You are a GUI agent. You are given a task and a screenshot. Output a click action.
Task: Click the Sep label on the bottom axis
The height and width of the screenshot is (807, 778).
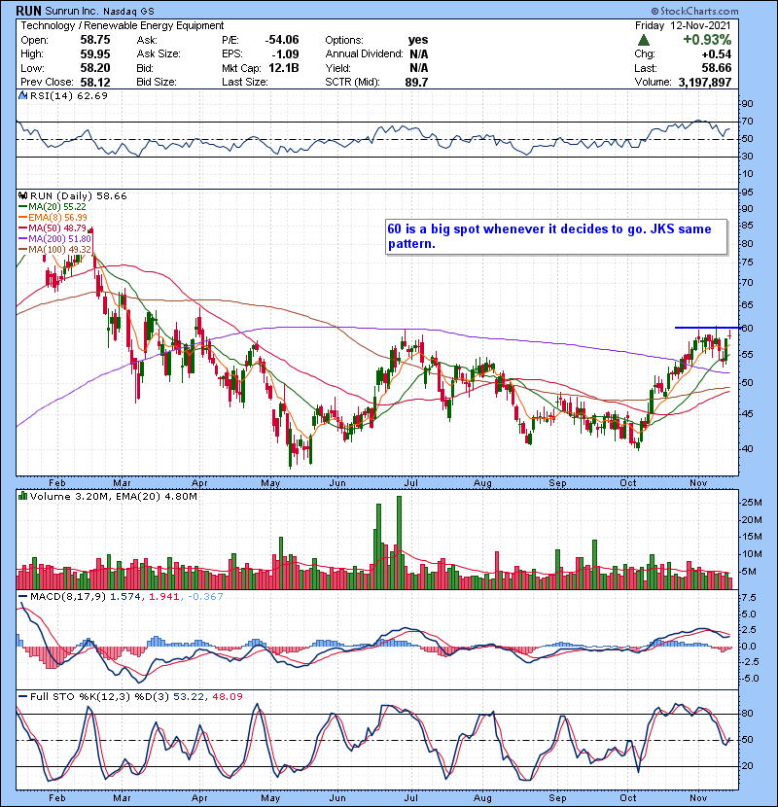(557, 798)
